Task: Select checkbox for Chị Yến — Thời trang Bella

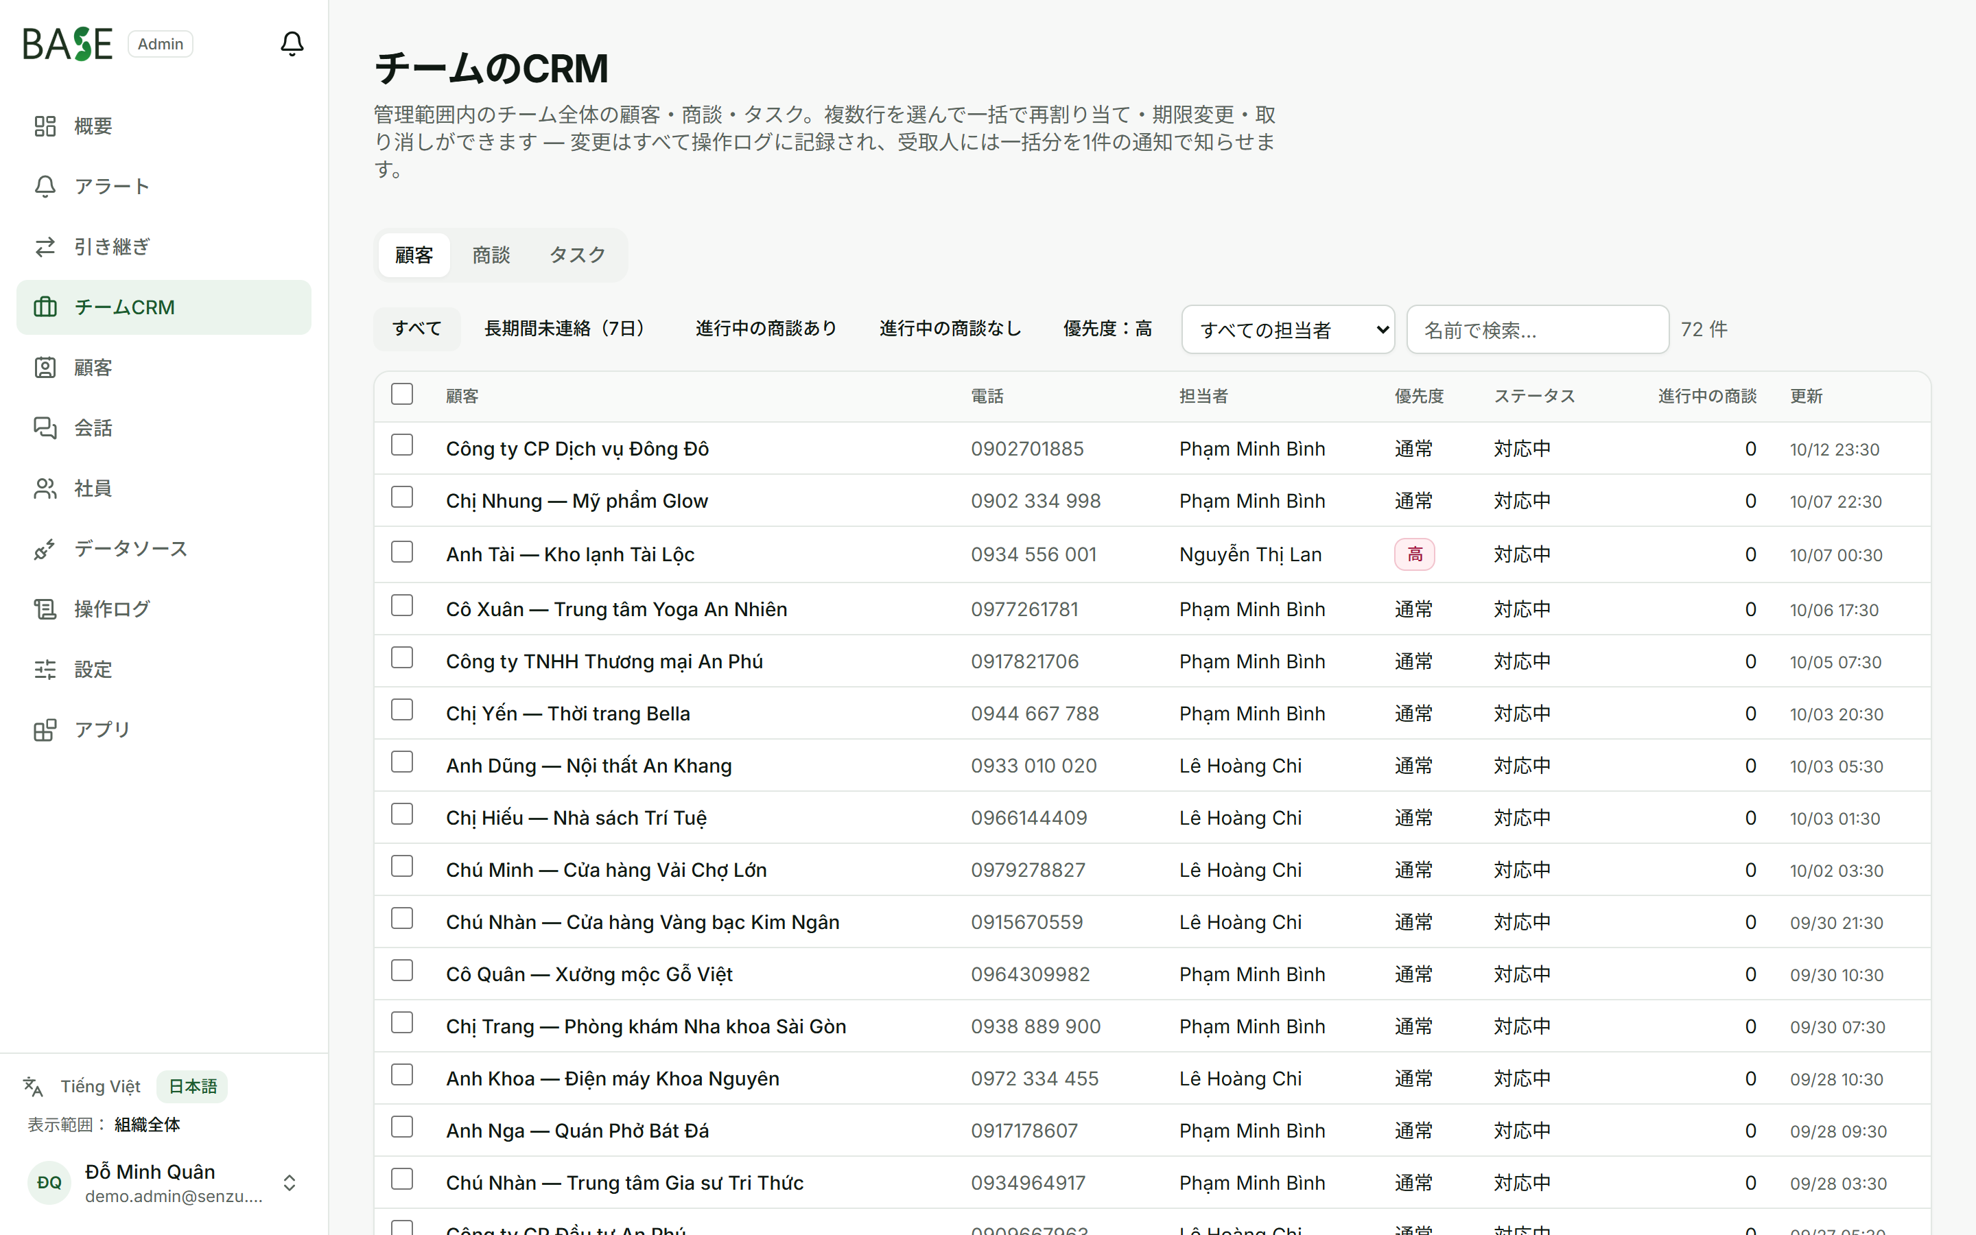Action: [x=402, y=710]
